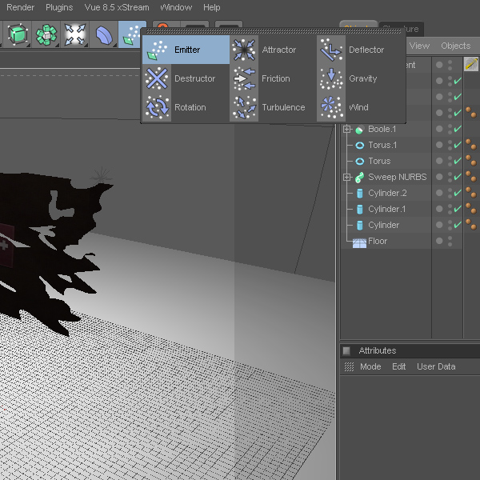This screenshot has height=480, width=480.
Task: Disable Sweep NURBS green checkmark
Action: tap(458, 177)
